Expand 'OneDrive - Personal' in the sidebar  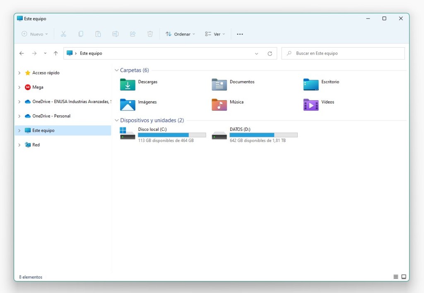19,116
